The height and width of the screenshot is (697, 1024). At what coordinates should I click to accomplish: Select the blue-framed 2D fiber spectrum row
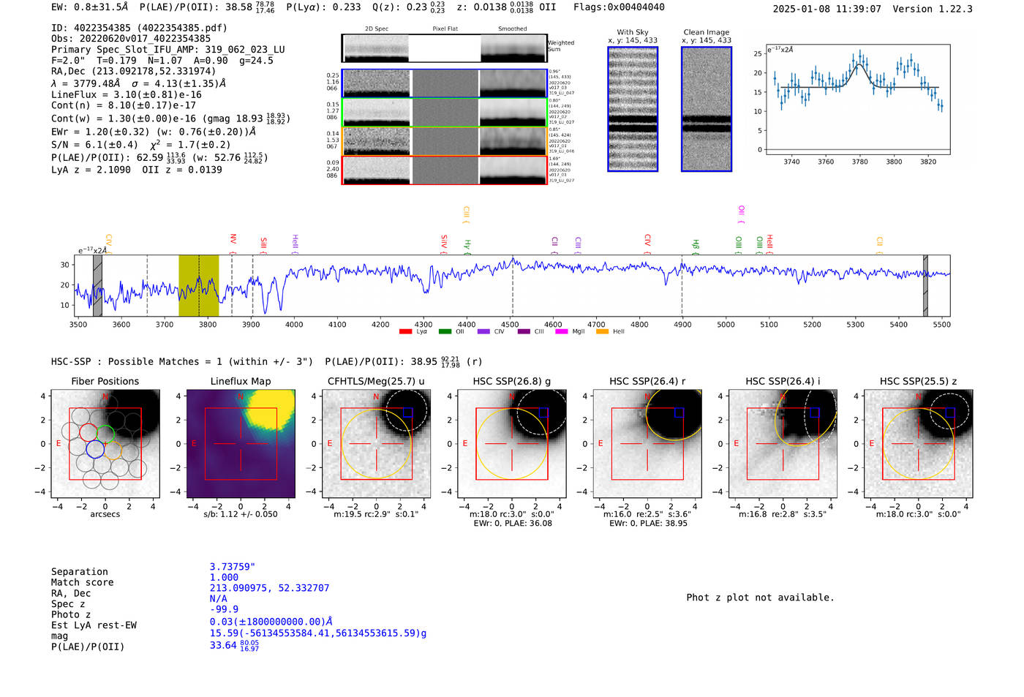445,83
